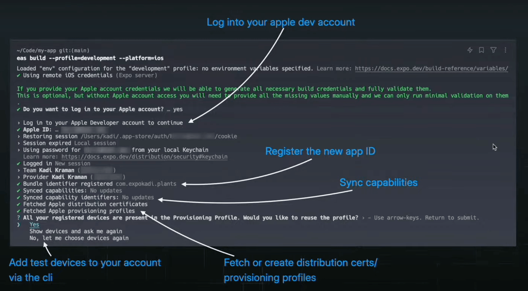This screenshot has width=528, height=291.
Task: Click 'Fetched Apple provisioning profiles' line
Action: tap(76, 211)
